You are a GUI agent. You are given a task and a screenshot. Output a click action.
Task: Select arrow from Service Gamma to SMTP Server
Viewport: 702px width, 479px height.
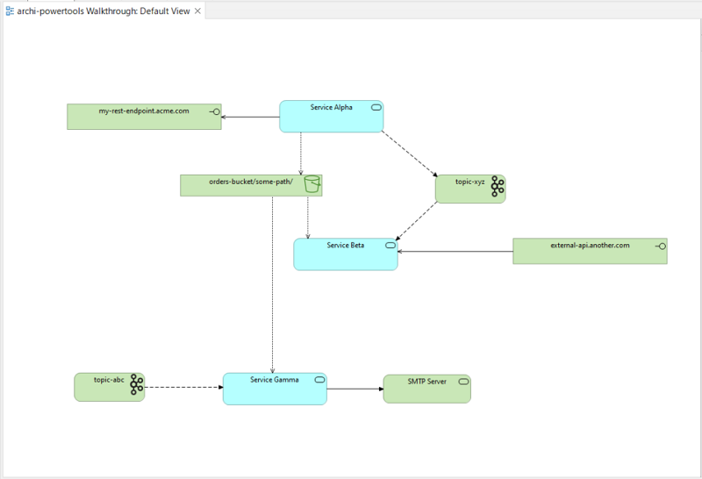(355, 389)
